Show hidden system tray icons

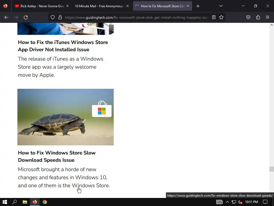pos(227,202)
